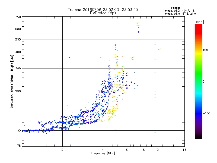Click the "mean, sd,X: 87.3, 21.8" line

(x=180, y=14)
